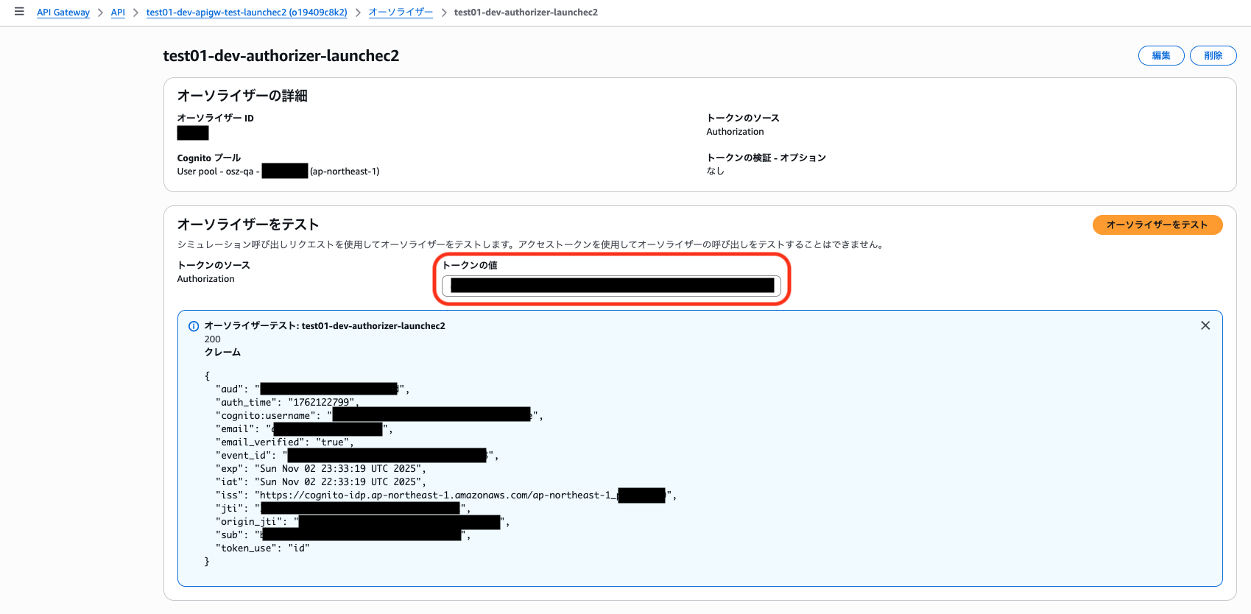Navigate to オーソライザー breadcrumb link
1251x614 pixels.
tap(401, 13)
